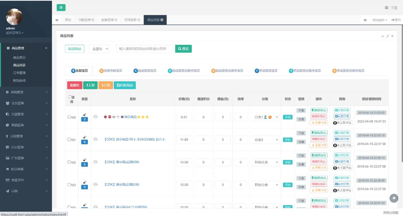
Task: Click the wrench icon in panel header
Action: [x=388, y=36]
